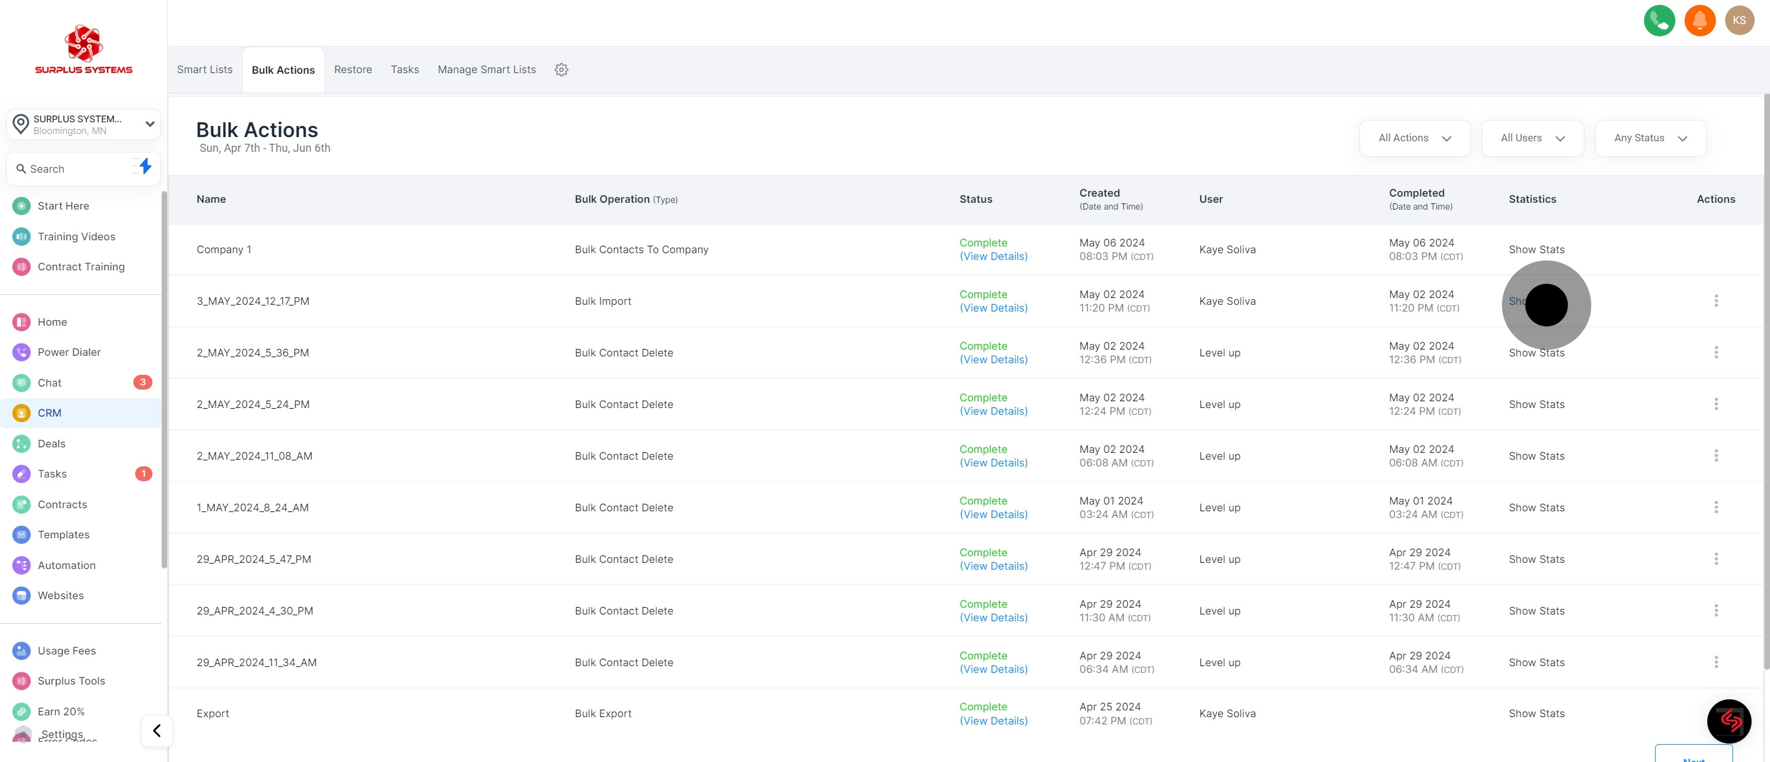Click the green phone icon in the header
The height and width of the screenshot is (762, 1770).
click(x=1659, y=20)
